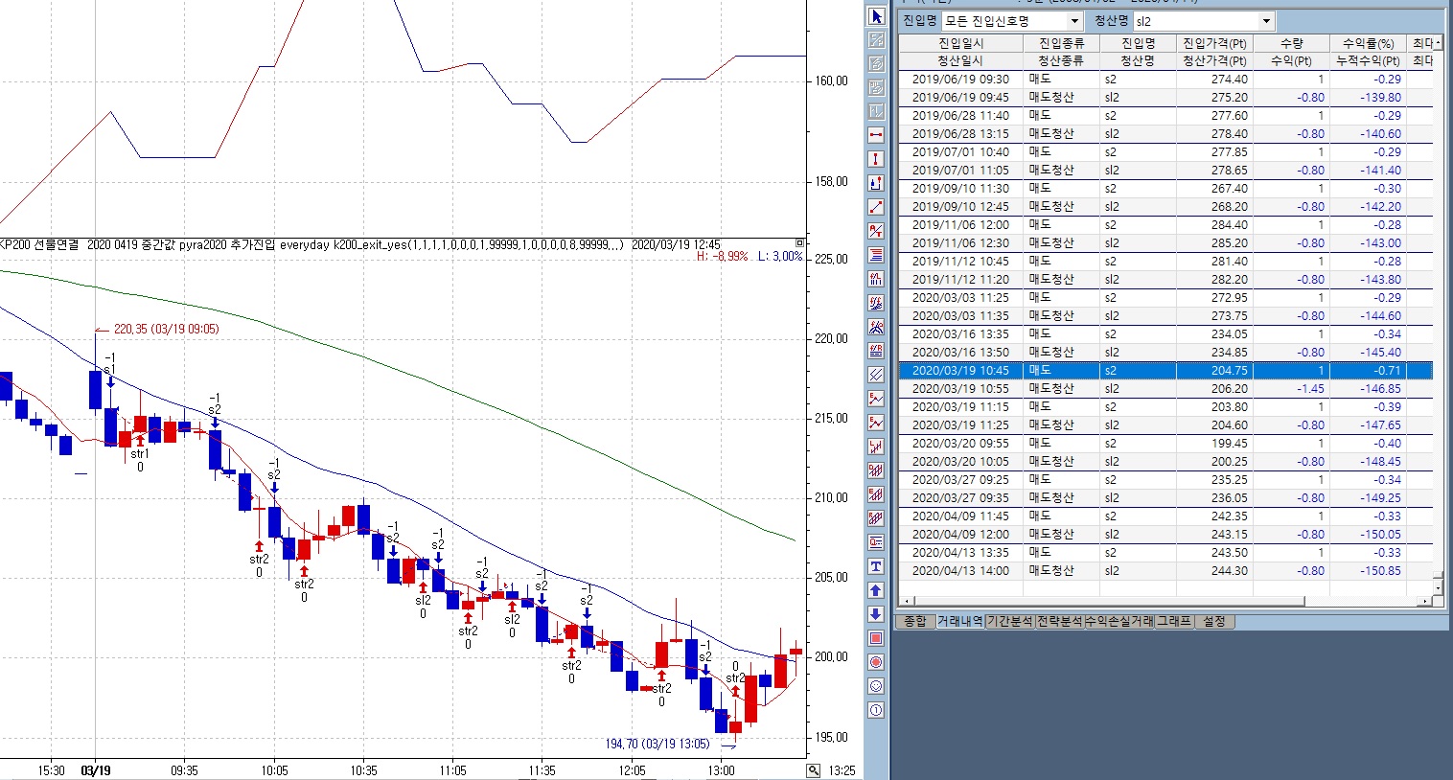The width and height of the screenshot is (1453, 780).
Task: Select the red square shape tool
Action: click(876, 638)
